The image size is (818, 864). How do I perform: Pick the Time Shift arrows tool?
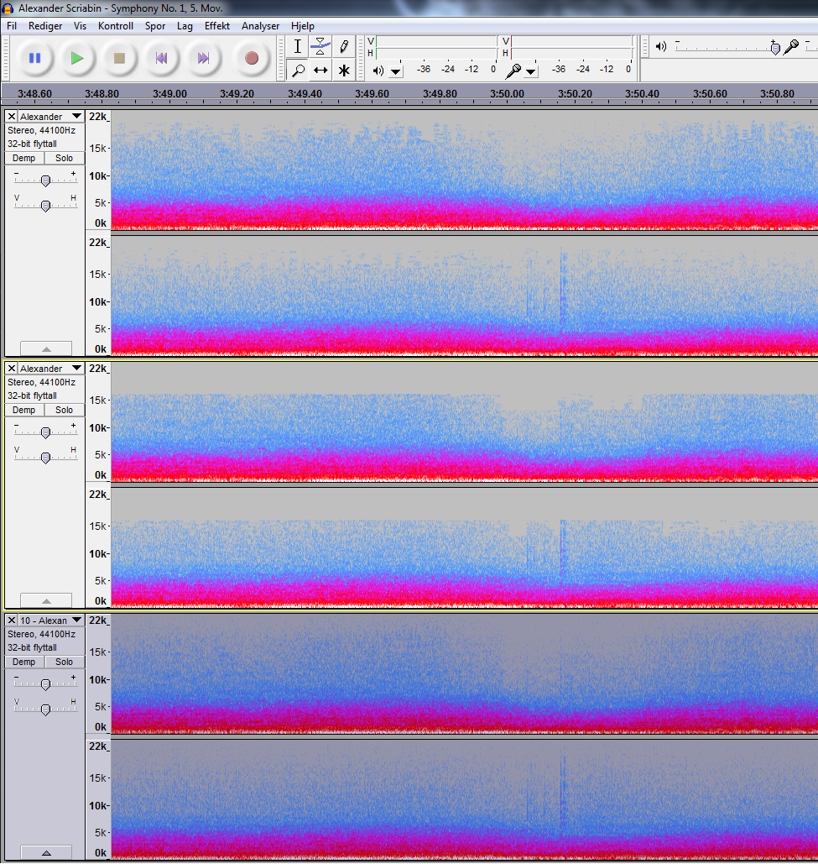tap(320, 71)
